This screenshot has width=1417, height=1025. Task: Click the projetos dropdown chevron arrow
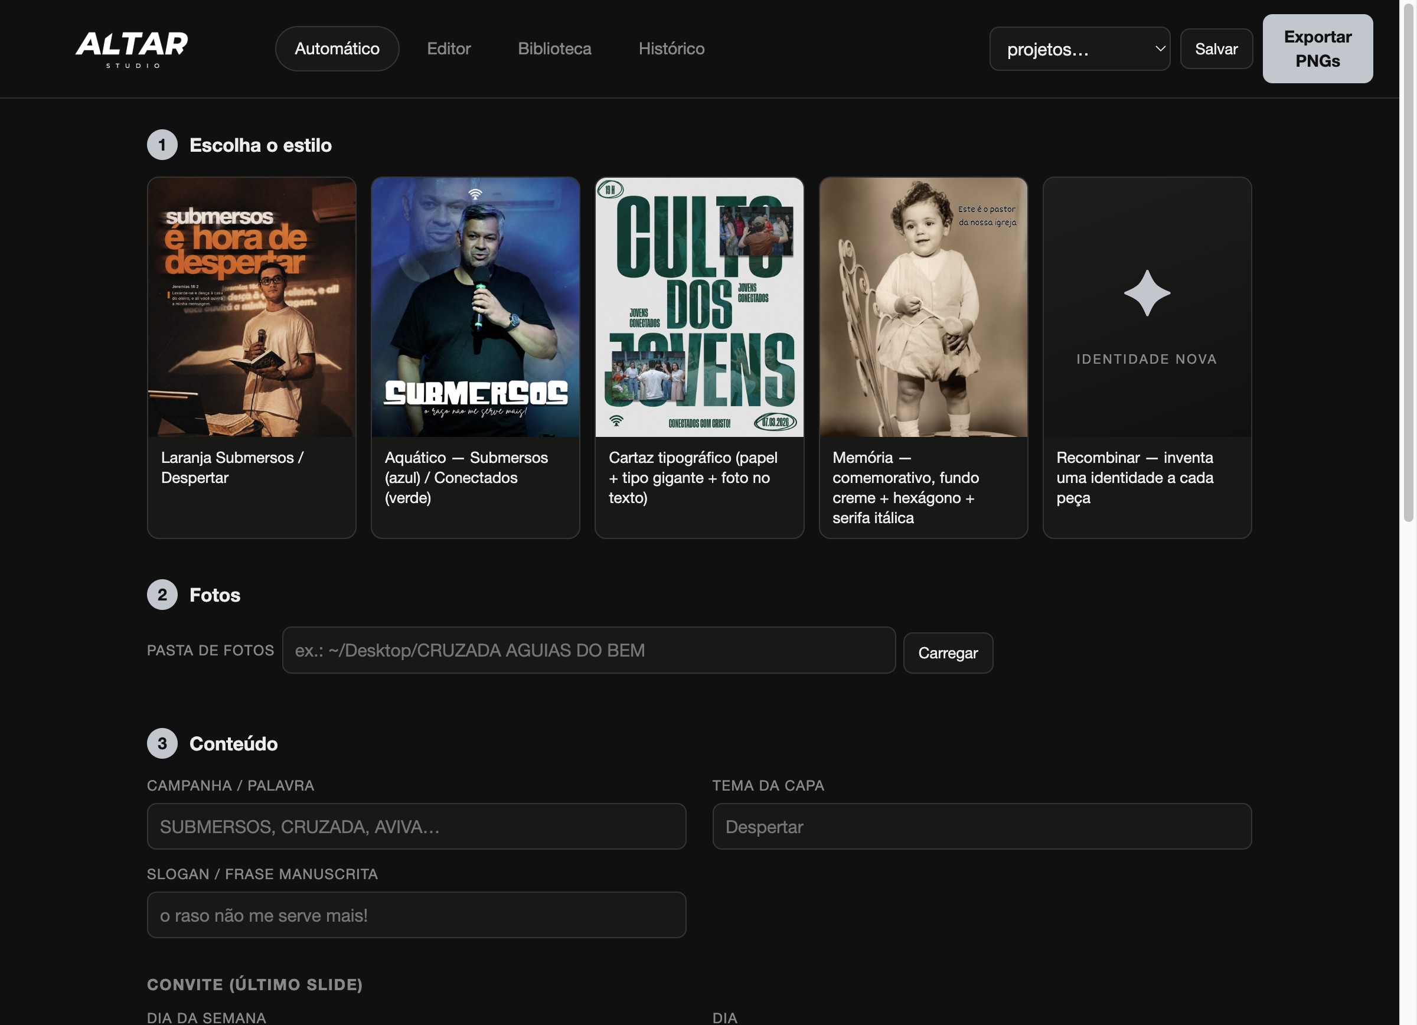coord(1160,49)
